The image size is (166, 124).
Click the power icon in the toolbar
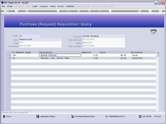(x=68, y=11)
